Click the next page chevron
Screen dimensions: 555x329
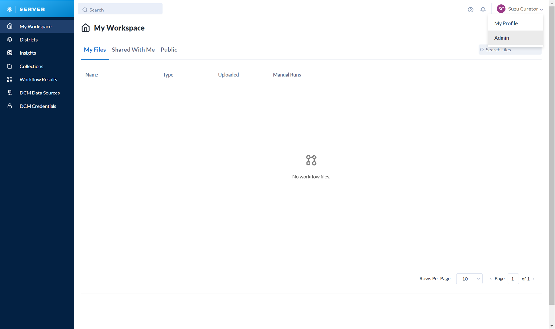coord(533,278)
